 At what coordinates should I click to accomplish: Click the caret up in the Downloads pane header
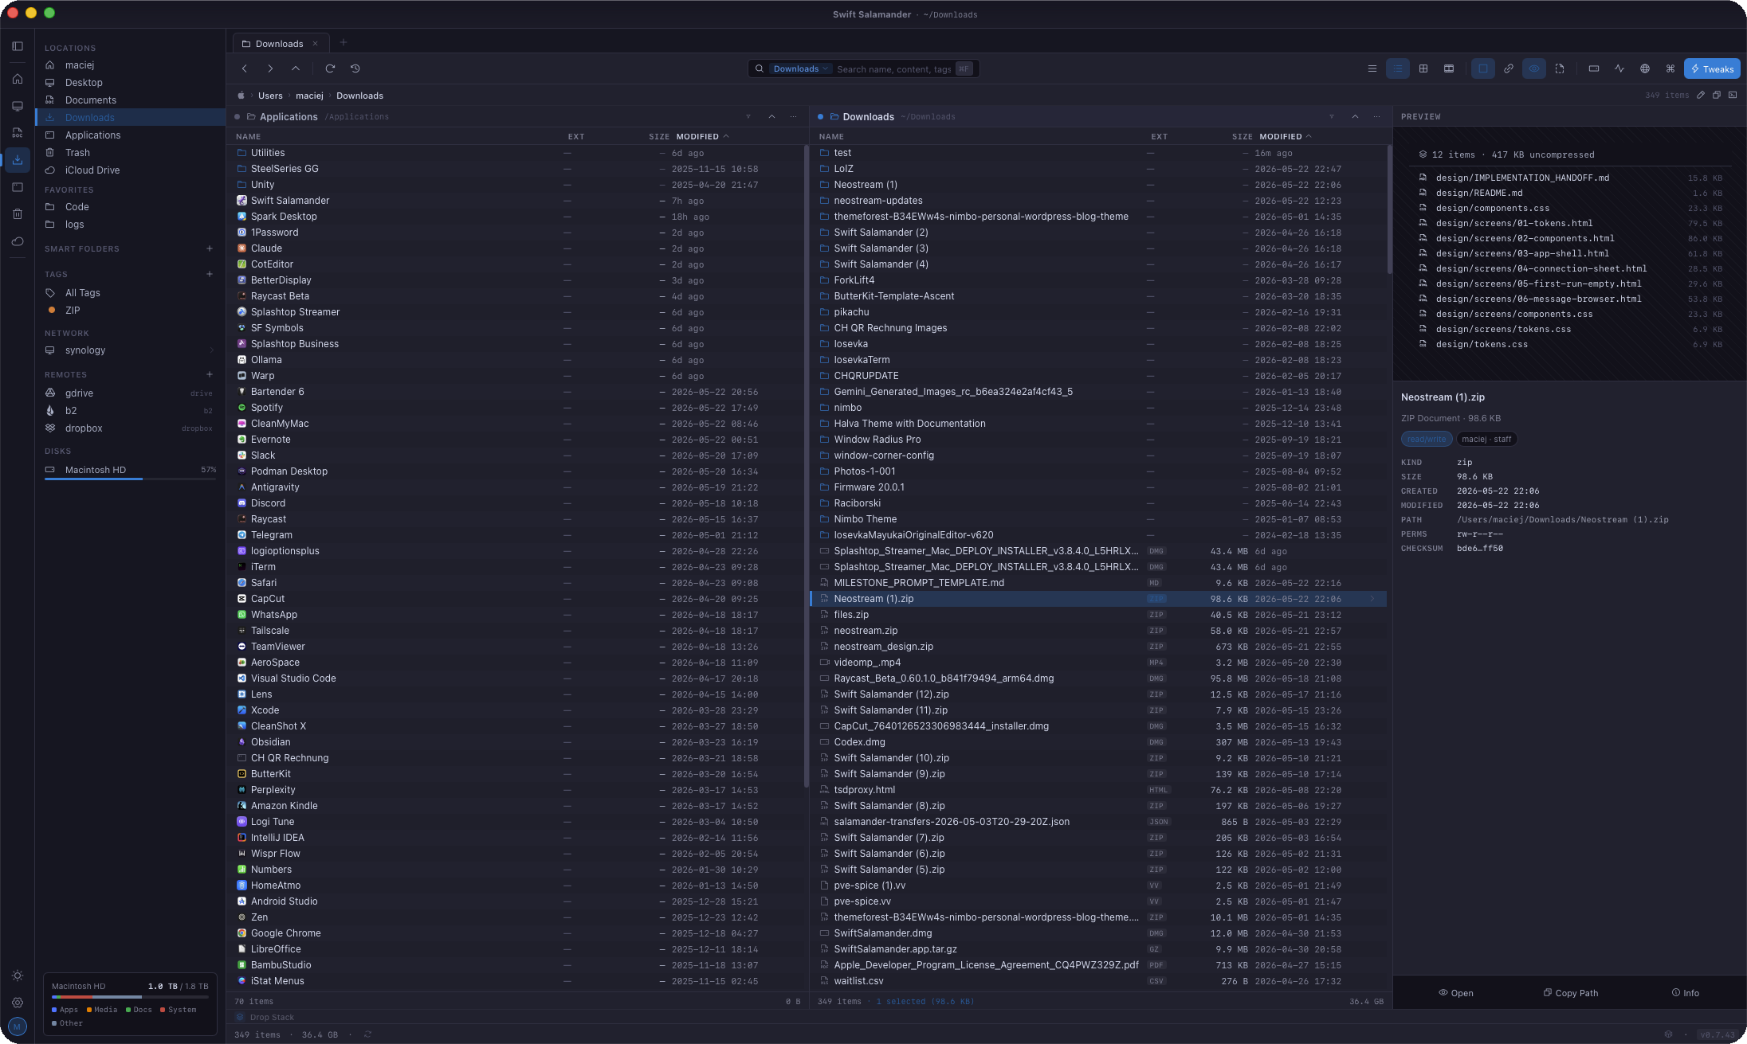click(x=1355, y=116)
